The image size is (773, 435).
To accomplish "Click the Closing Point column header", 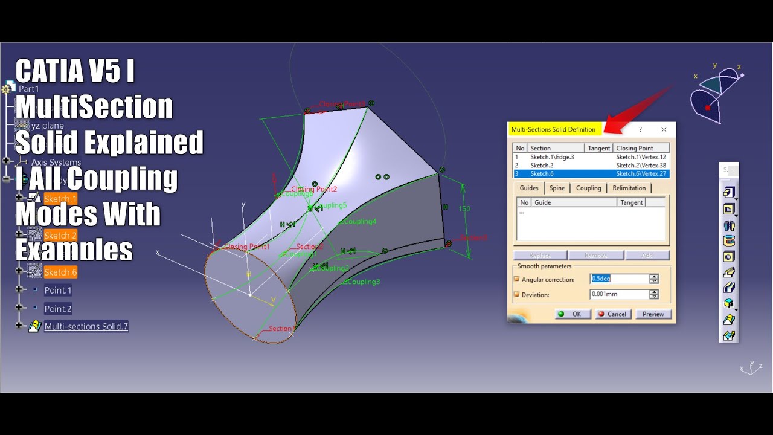I will [641, 148].
